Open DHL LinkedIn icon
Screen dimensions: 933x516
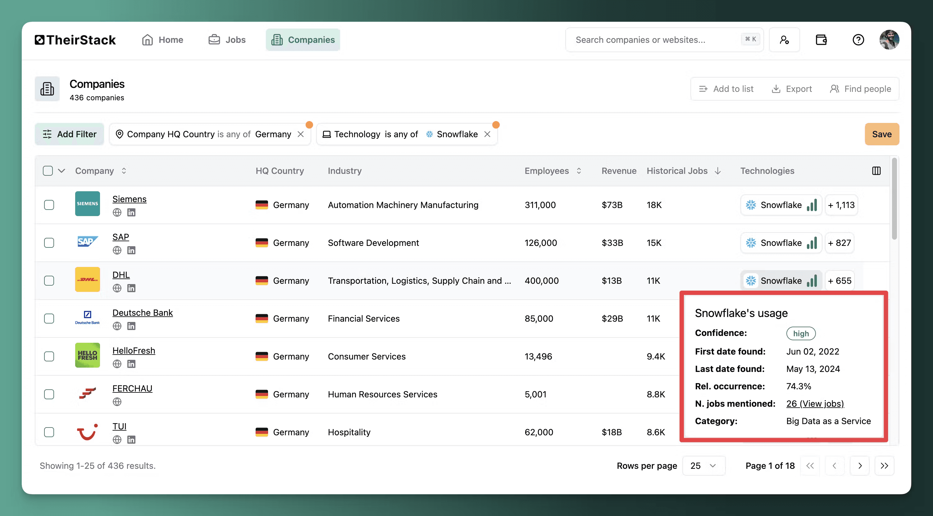coord(131,288)
